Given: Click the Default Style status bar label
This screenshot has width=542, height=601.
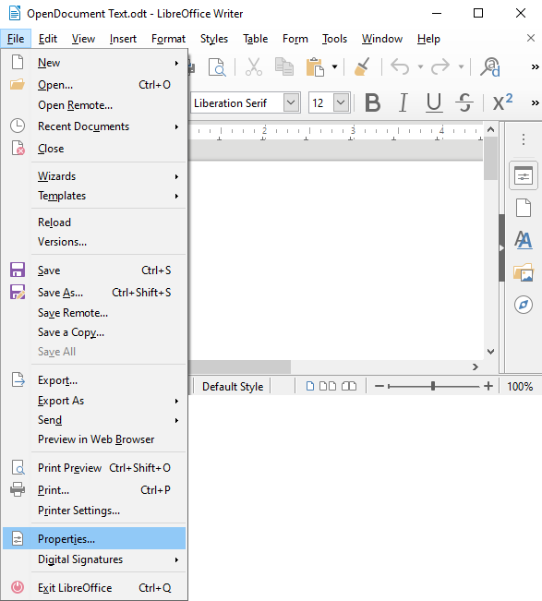Looking at the screenshot, I should click(233, 386).
